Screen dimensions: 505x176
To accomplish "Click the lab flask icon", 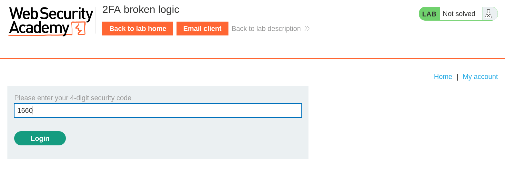I will click(488, 14).
